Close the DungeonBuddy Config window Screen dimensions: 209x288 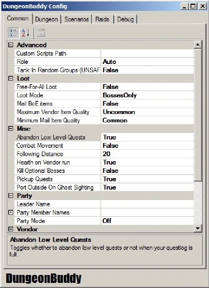coord(202,6)
